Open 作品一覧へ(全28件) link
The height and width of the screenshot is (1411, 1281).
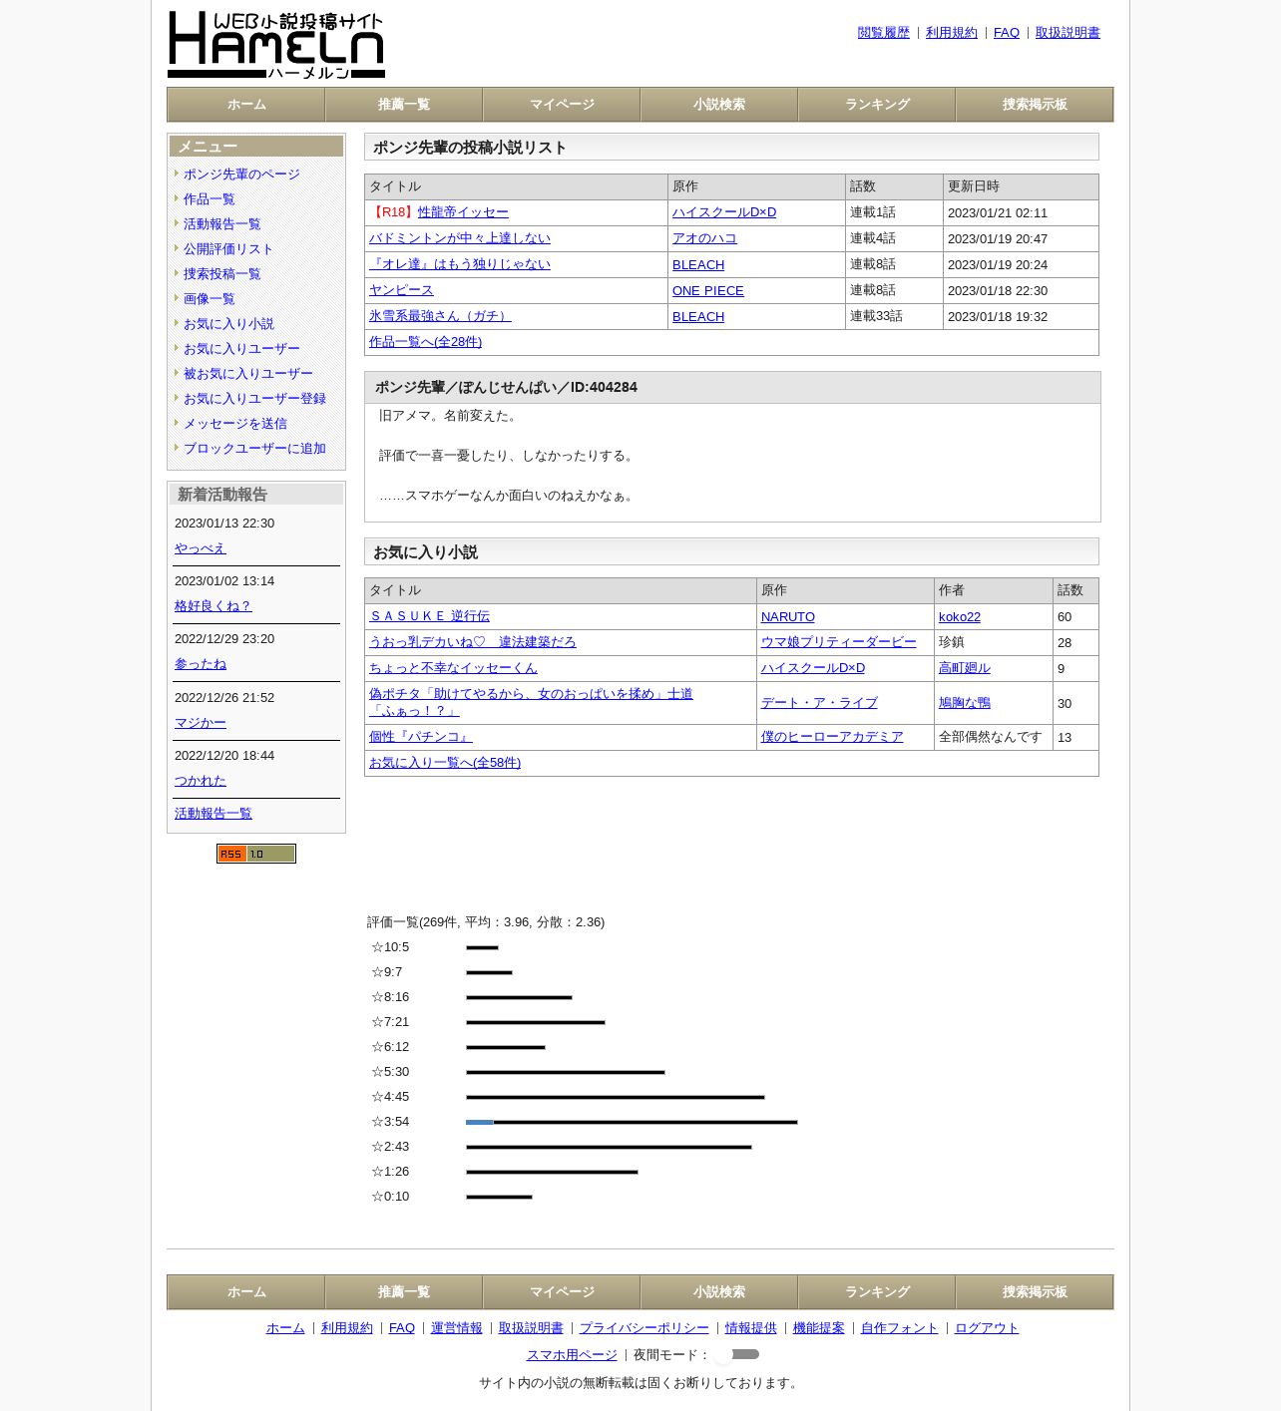click(x=425, y=342)
